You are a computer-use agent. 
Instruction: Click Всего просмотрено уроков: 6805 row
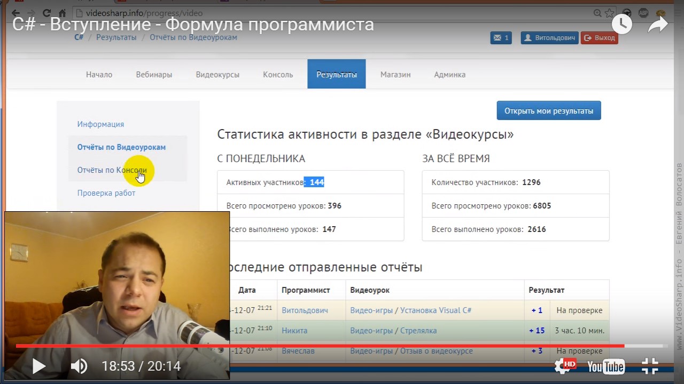516,205
